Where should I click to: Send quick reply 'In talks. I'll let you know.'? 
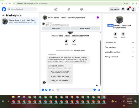pos(60,76)
